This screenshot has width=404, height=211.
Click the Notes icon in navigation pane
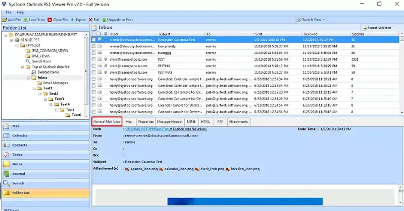pos(6,164)
